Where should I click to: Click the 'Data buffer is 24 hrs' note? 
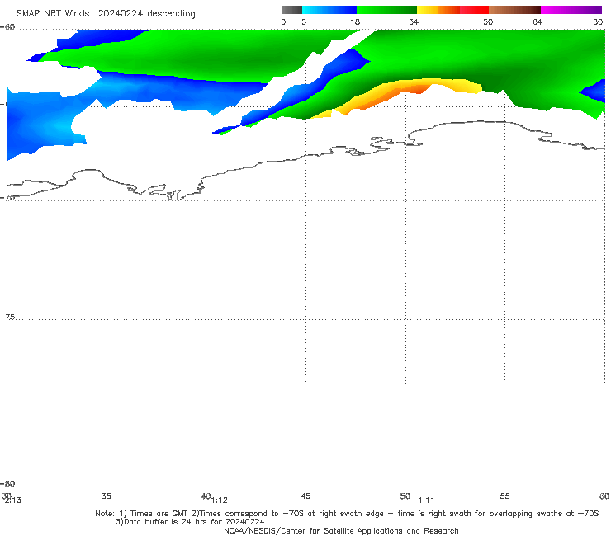tap(190, 522)
